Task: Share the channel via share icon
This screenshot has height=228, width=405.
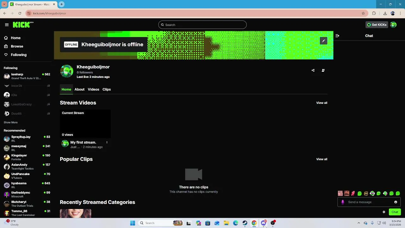Action: [x=313, y=70]
